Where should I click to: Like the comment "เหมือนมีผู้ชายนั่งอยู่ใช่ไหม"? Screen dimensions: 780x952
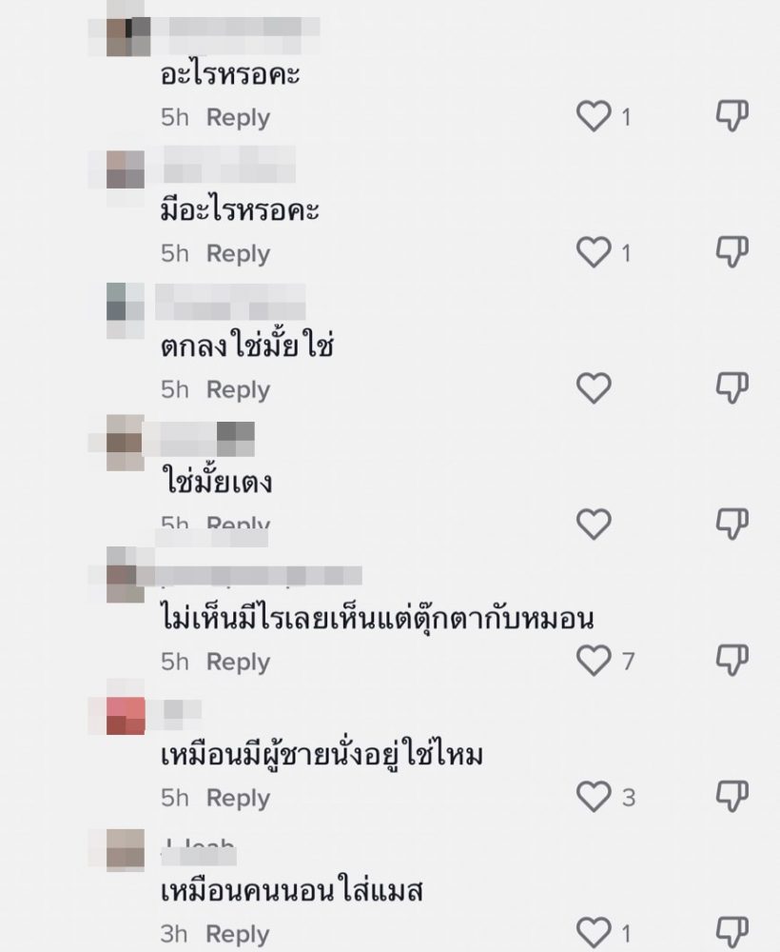pos(595,797)
